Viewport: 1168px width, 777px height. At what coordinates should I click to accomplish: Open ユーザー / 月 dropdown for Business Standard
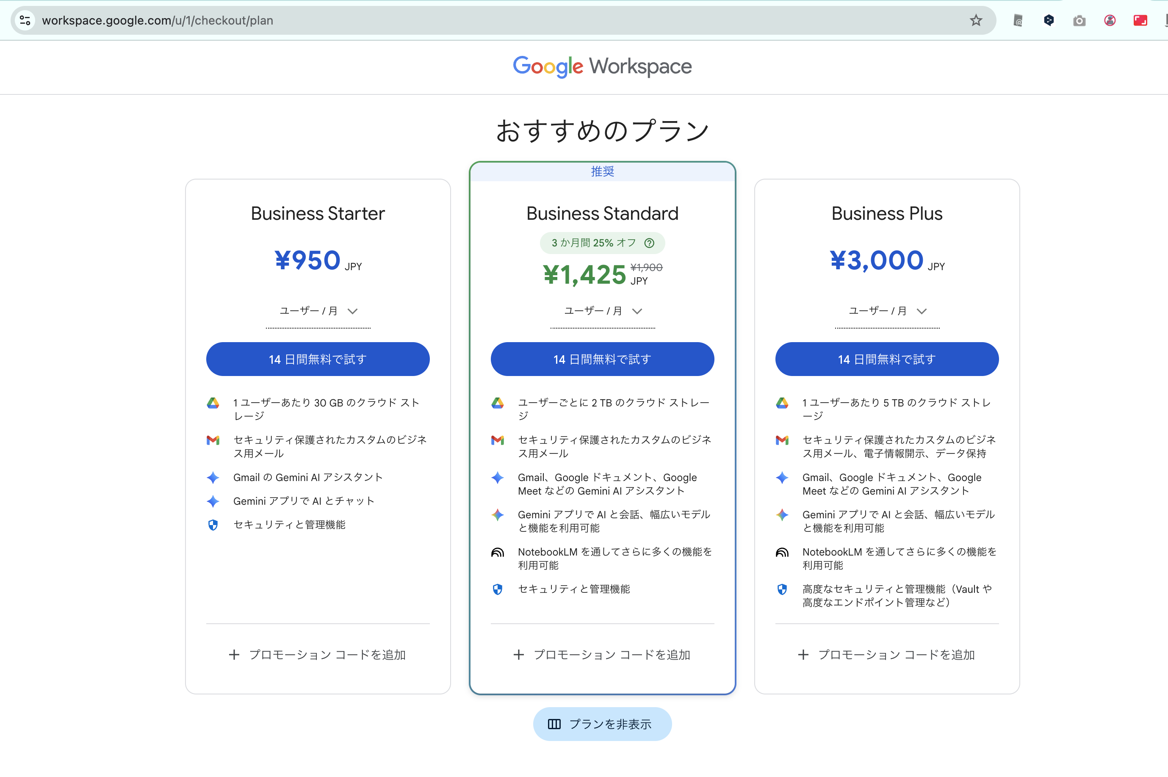tap(603, 311)
